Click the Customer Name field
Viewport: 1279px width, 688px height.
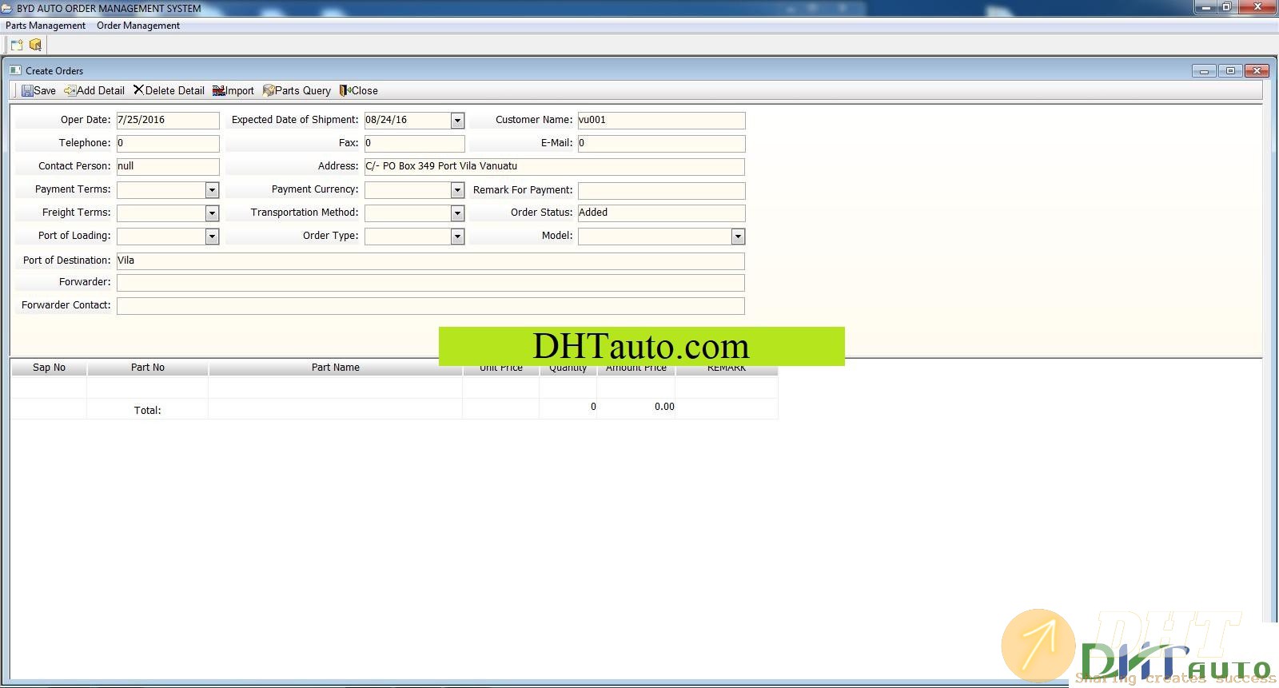coord(662,121)
